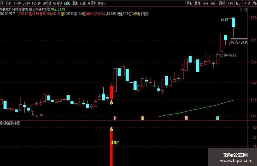257x166 pixels.
Task: Click the 收92.31 close price value
Action: point(55,14)
